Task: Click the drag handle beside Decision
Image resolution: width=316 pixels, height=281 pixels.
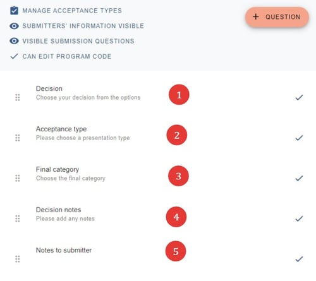Action: [x=18, y=97]
